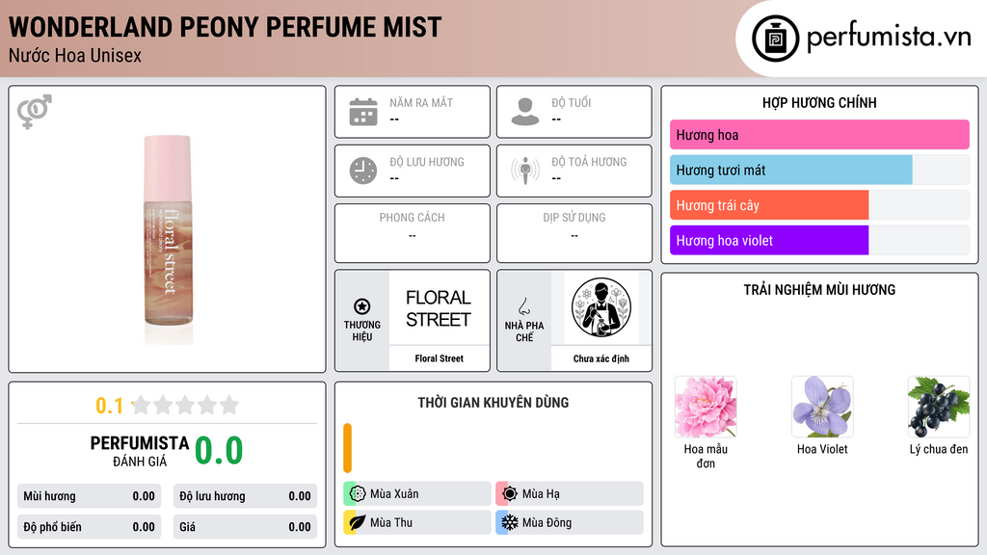This screenshot has width=987, height=555.
Task: Click the orange Hương trái cây accord bar
Action: pyautogui.click(x=768, y=205)
